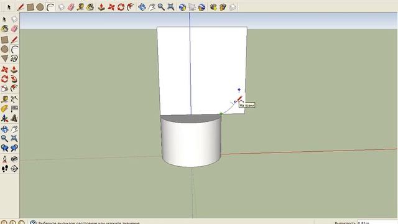398x224 pixels.
Task: Select the Move tool in the horizontal toolbar
Action: tap(111, 7)
